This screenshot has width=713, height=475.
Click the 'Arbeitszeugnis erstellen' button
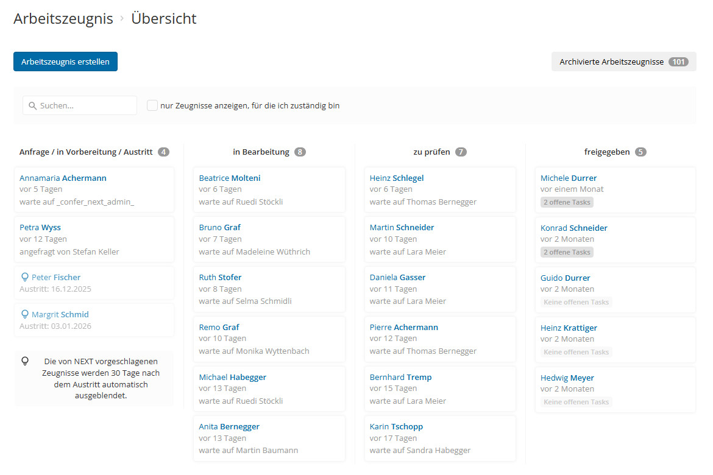[x=65, y=62]
